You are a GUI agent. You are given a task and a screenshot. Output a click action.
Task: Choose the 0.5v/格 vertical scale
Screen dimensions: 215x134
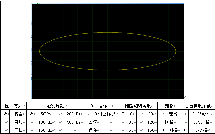[x=201, y=122]
